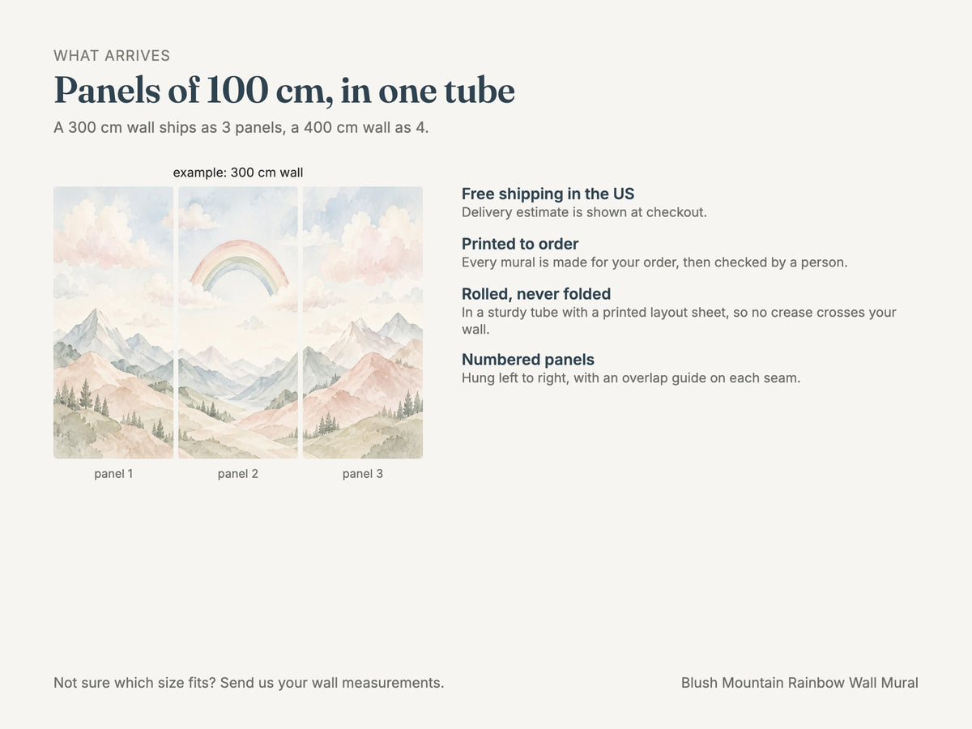
Task: Click the sturdy tube layout sheet description
Action: [x=679, y=321]
